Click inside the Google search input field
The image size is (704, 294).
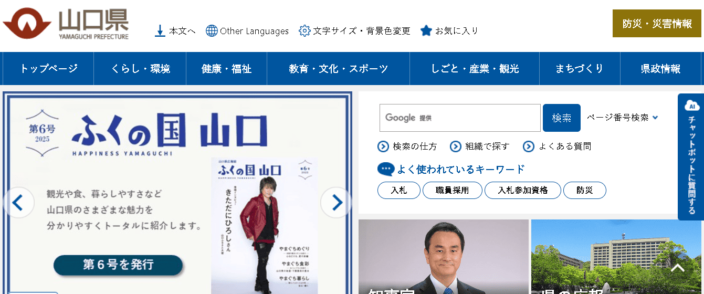click(460, 118)
